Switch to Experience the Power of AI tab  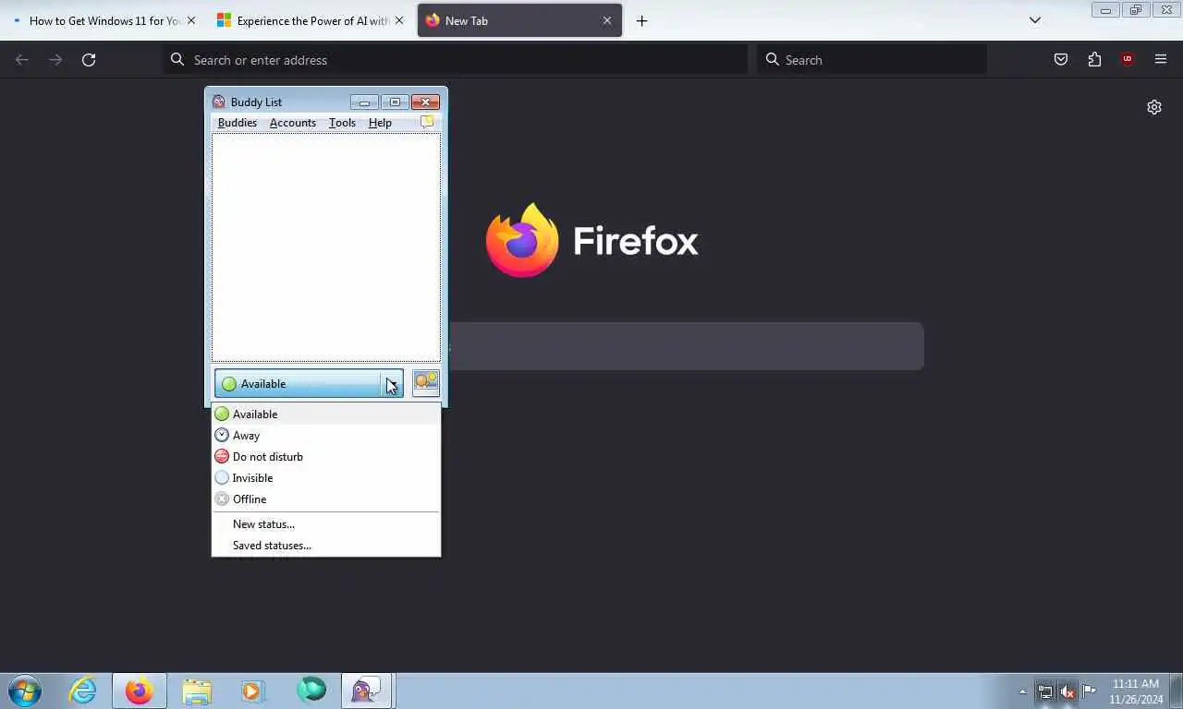[x=312, y=20]
